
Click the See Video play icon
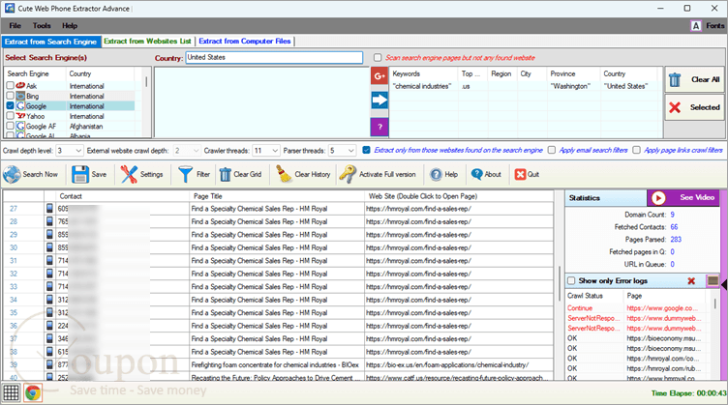(x=658, y=198)
